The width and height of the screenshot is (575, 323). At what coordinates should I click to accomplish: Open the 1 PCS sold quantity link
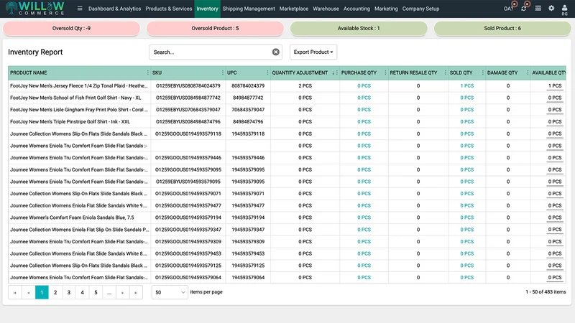(x=466, y=85)
